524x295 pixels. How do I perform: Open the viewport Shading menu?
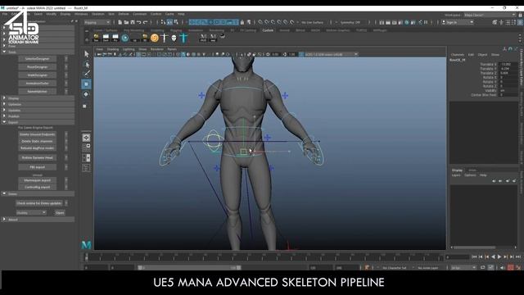(113, 49)
